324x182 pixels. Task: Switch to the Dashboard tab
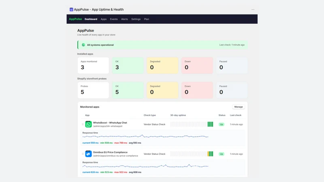[91, 19]
